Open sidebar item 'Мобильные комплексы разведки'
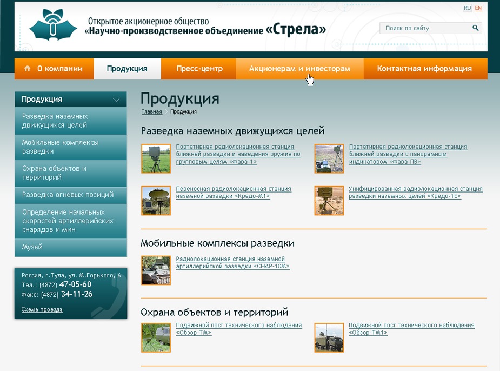The image size is (500, 371). click(71, 147)
